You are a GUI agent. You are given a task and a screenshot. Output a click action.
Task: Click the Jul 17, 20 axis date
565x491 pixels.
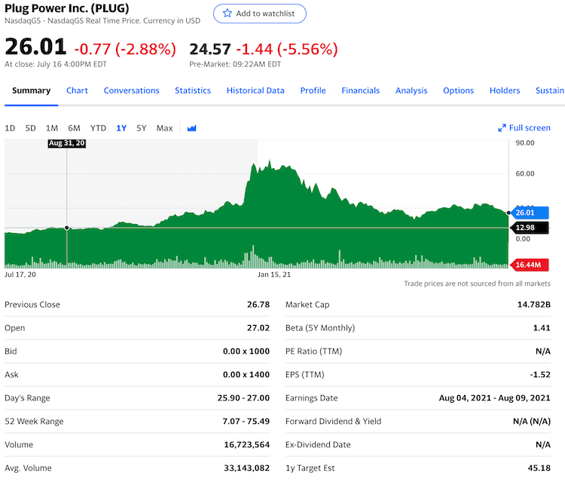20,275
